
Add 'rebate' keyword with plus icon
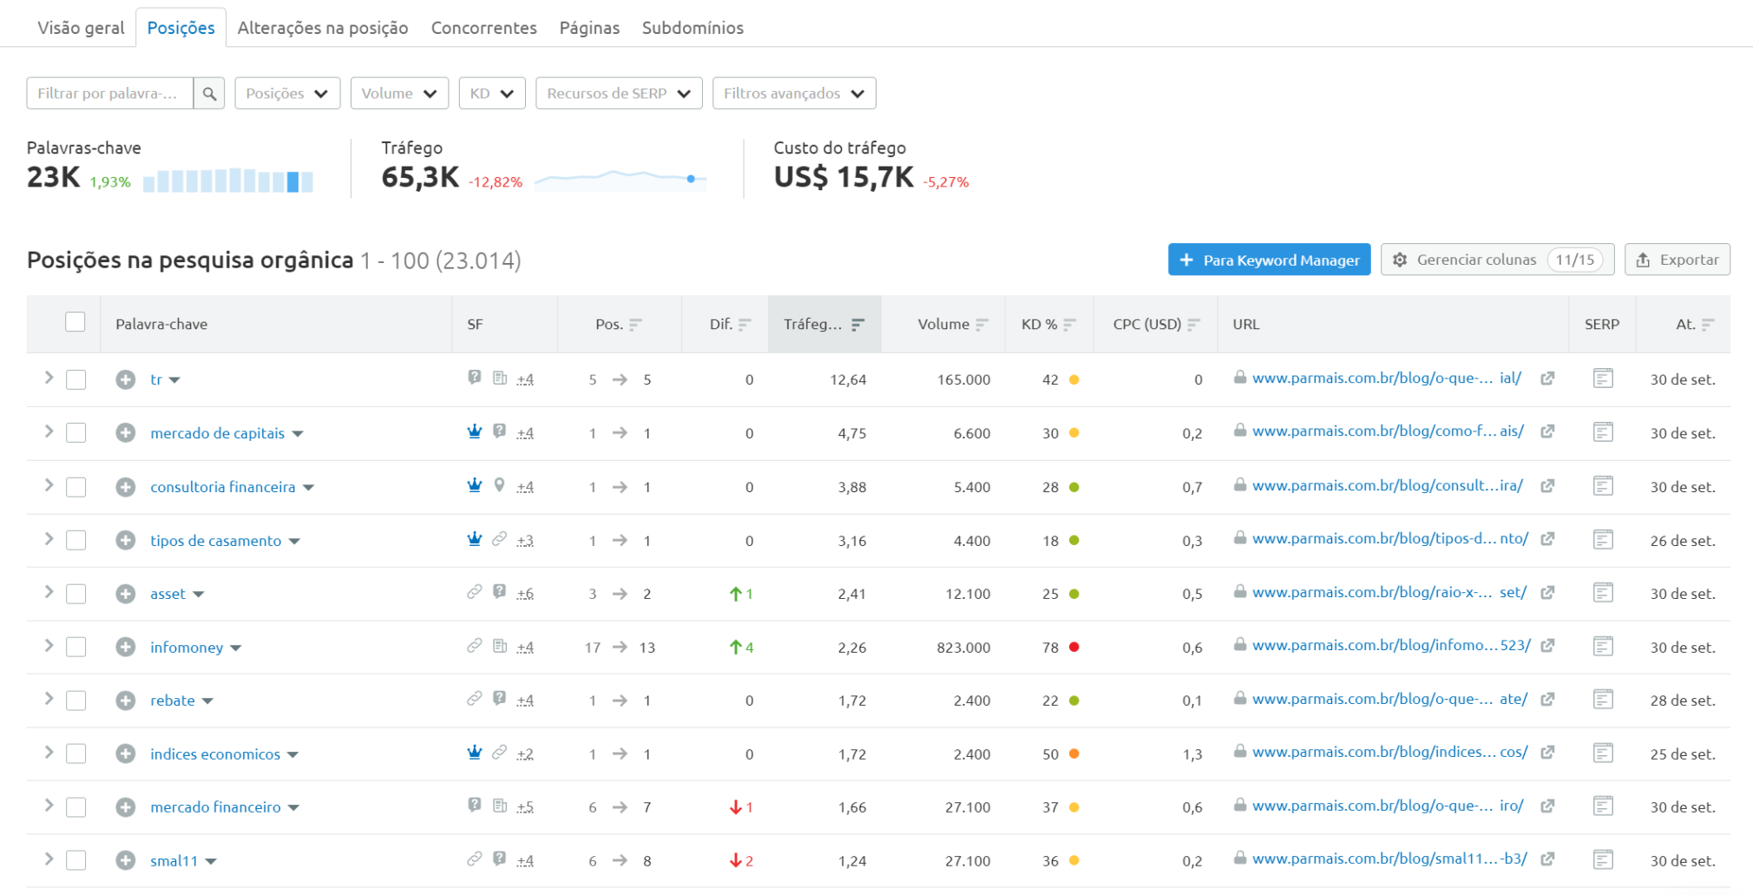(126, 701)
